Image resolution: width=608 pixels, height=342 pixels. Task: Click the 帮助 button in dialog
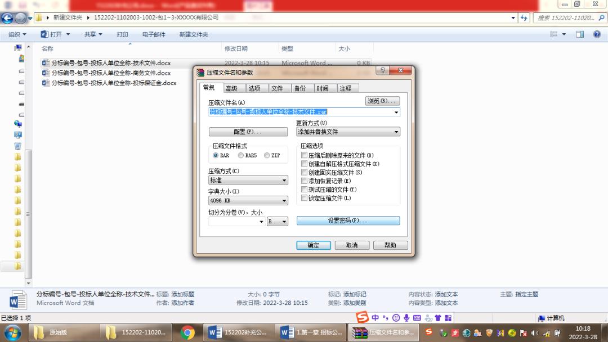[x=390, y=245]
